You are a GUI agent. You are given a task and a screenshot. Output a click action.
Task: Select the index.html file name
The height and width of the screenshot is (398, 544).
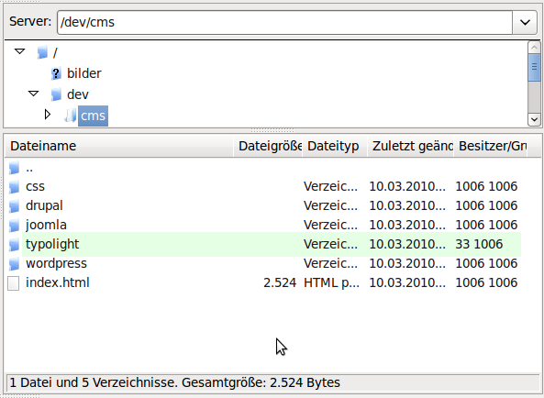(57, 282)
